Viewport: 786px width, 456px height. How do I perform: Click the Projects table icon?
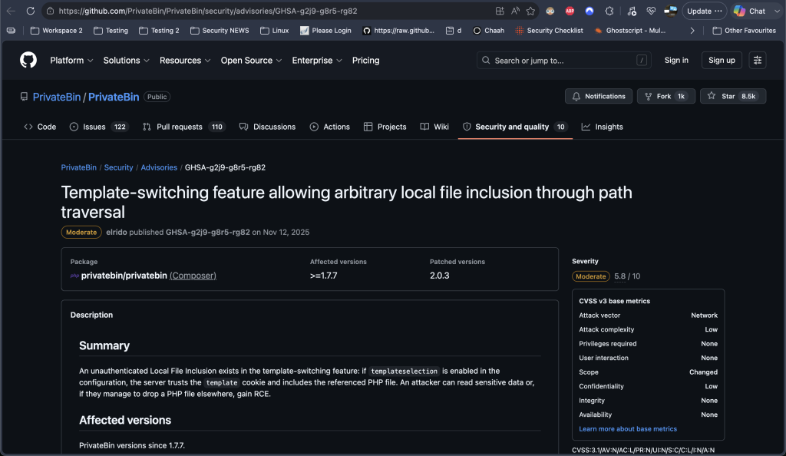point(368,127)
